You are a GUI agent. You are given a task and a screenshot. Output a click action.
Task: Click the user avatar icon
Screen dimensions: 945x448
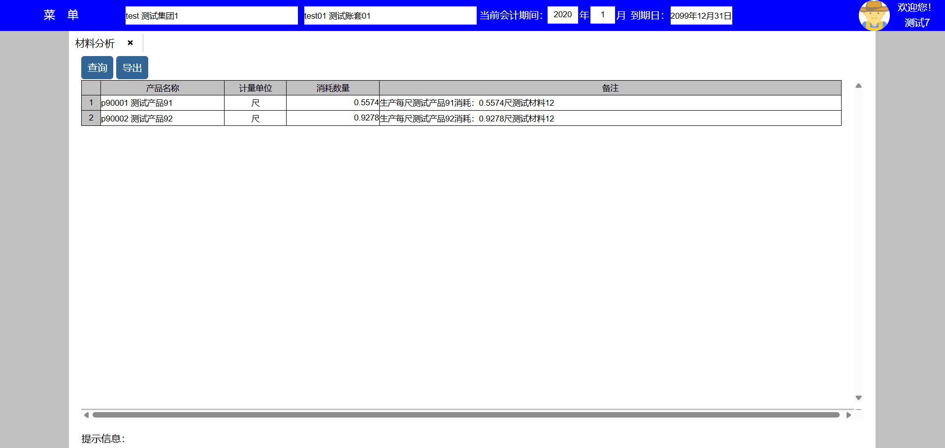click(x=874, y=15)
